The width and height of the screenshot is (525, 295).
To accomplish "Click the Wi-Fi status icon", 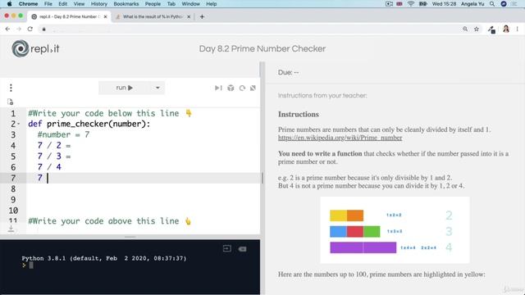I will point(411,3).
